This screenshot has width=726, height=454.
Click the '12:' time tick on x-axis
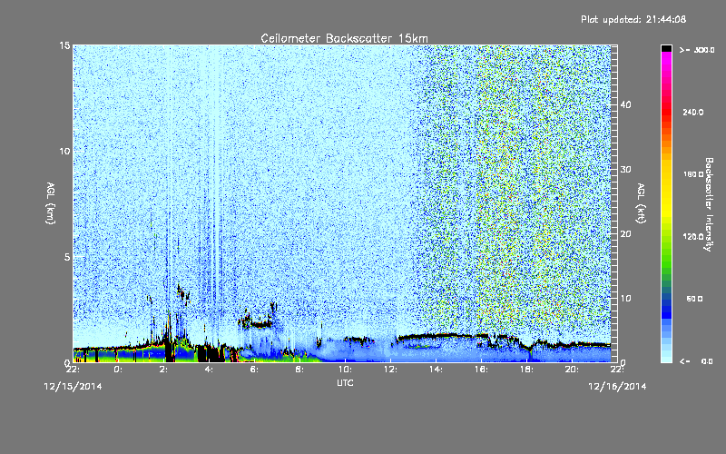(x=390, y=370)
